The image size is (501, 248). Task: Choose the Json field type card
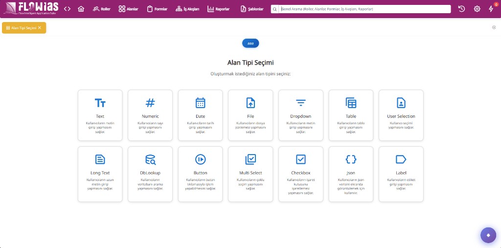351,174
